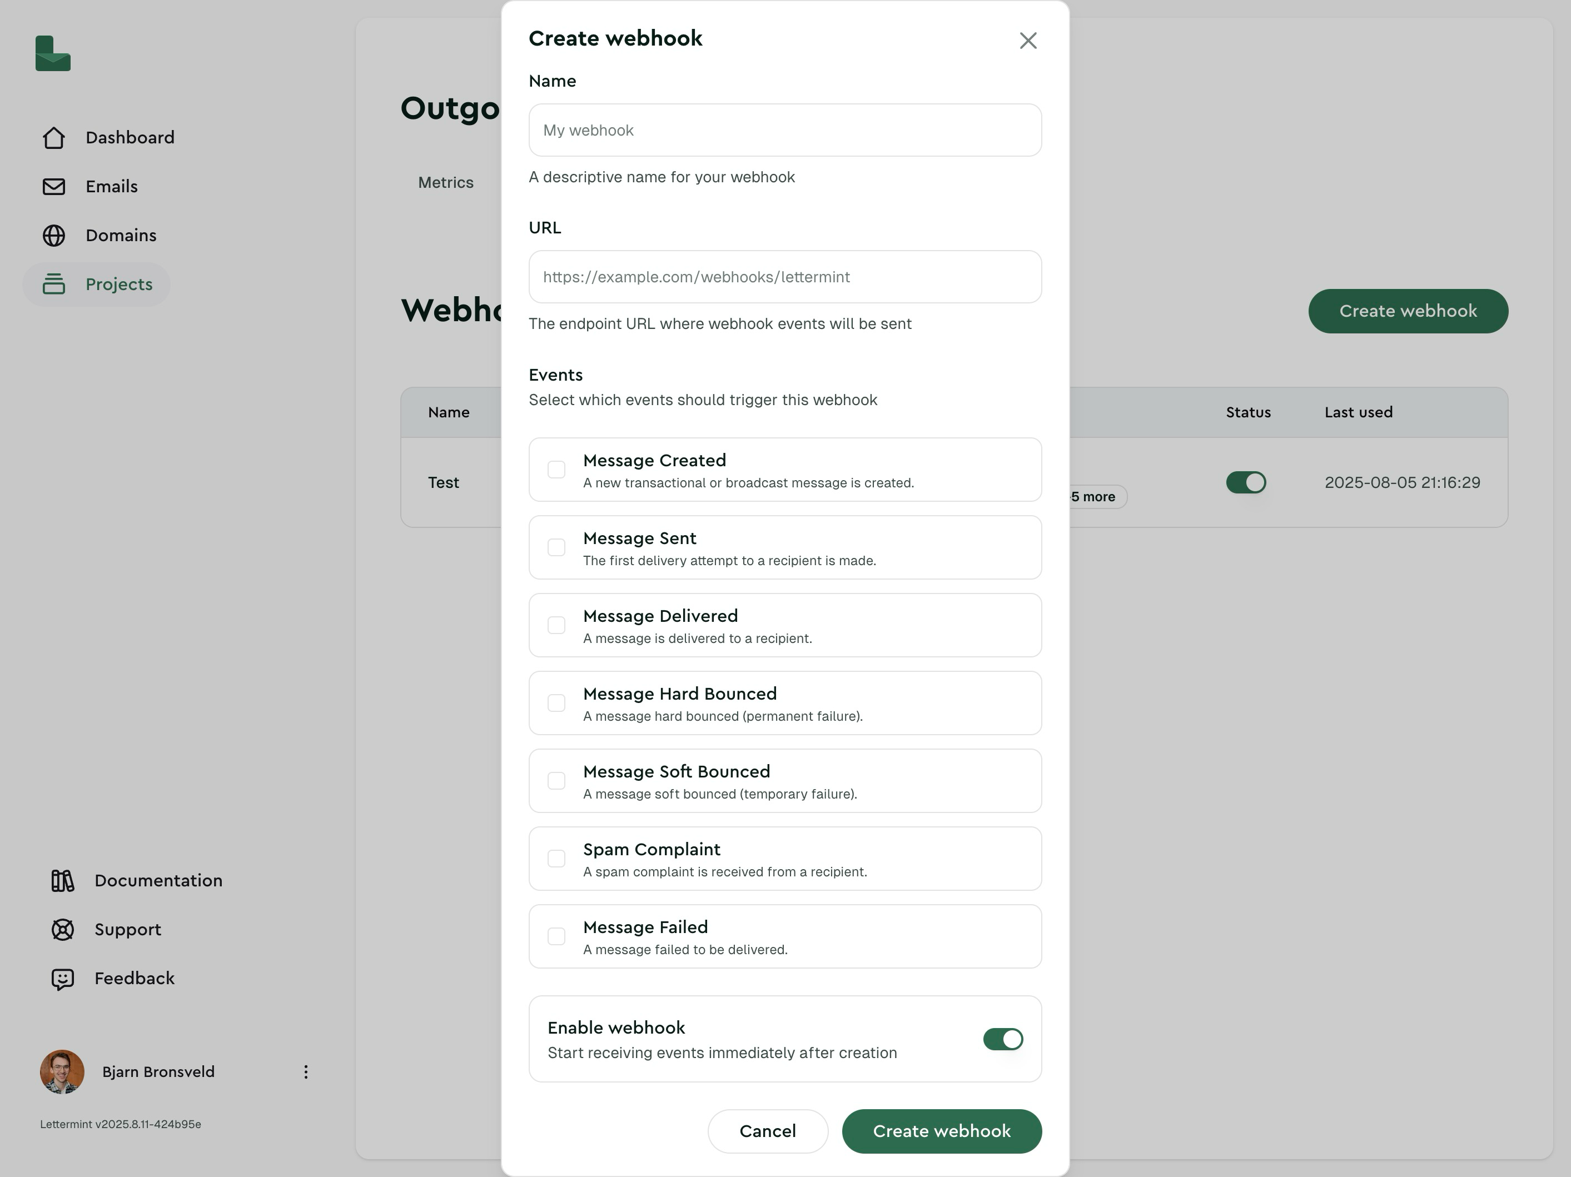Expand the '5 more' events badge

point(1097,497)
